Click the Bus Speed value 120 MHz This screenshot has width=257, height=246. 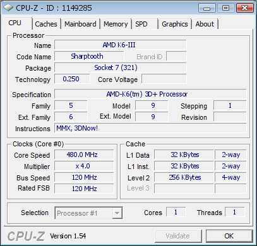84,178
